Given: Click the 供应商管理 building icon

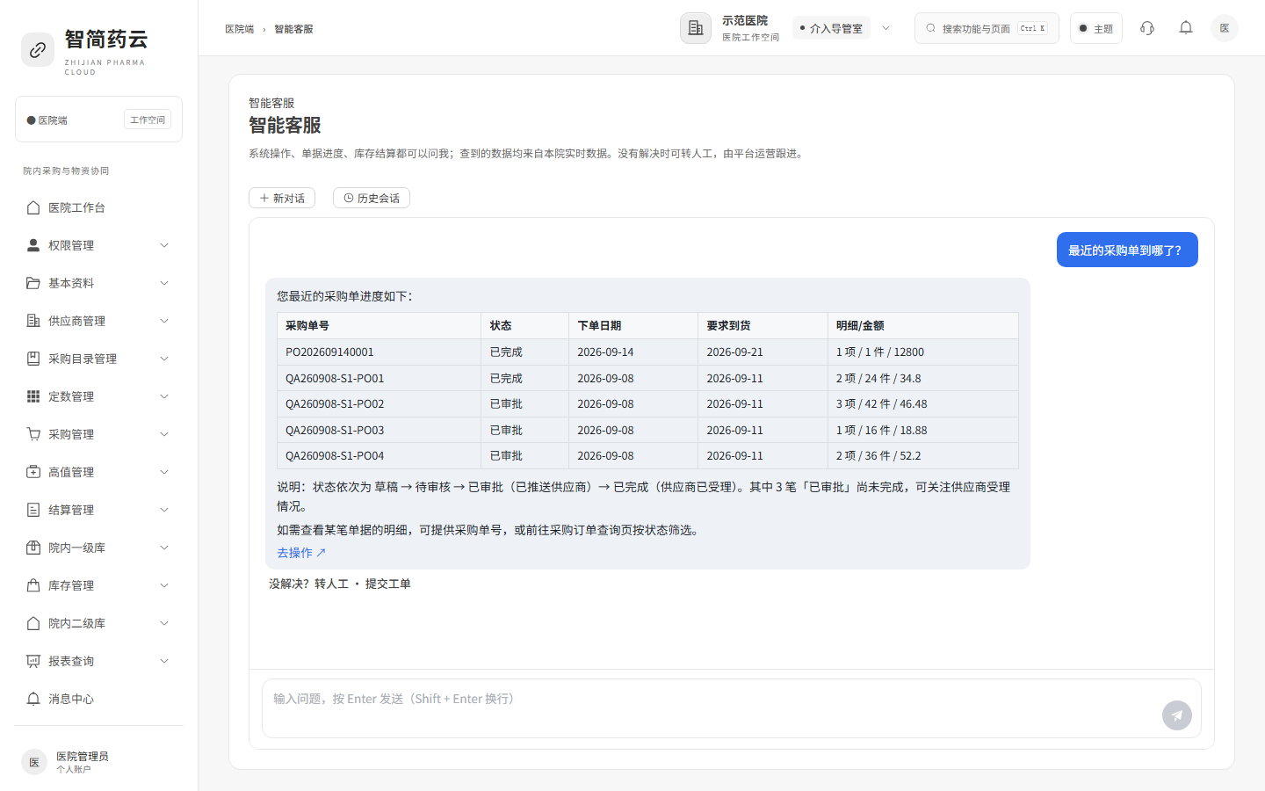Looking at the screenshot, I should [33, 321].
